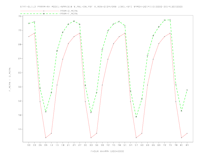This screenshot has height=158, width=204.
Task: Click the y-axis tick label 52
Action: point(20,101)
